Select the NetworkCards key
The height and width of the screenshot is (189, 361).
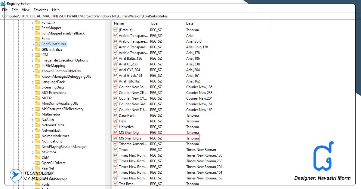pyautogui.click(x=53, y=125)
